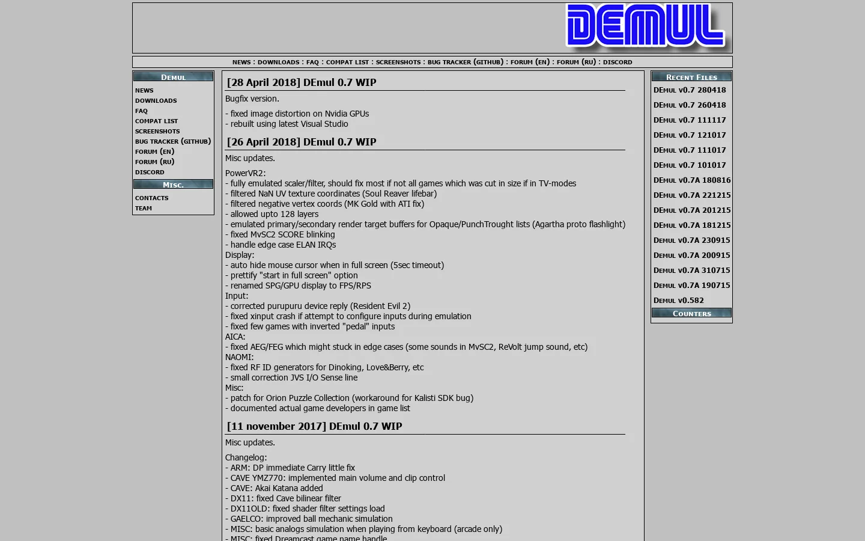Screen dimensions: 865x541
Task: Open Bug Tracker (GitHub) in left sidebar
Action: pyautogui.click(x=173, y=141)
